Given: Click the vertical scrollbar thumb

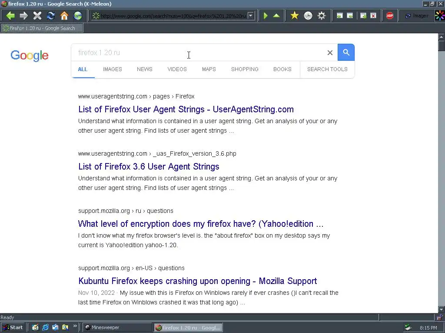Looking at the screenshot, I should tap(442, 46).
